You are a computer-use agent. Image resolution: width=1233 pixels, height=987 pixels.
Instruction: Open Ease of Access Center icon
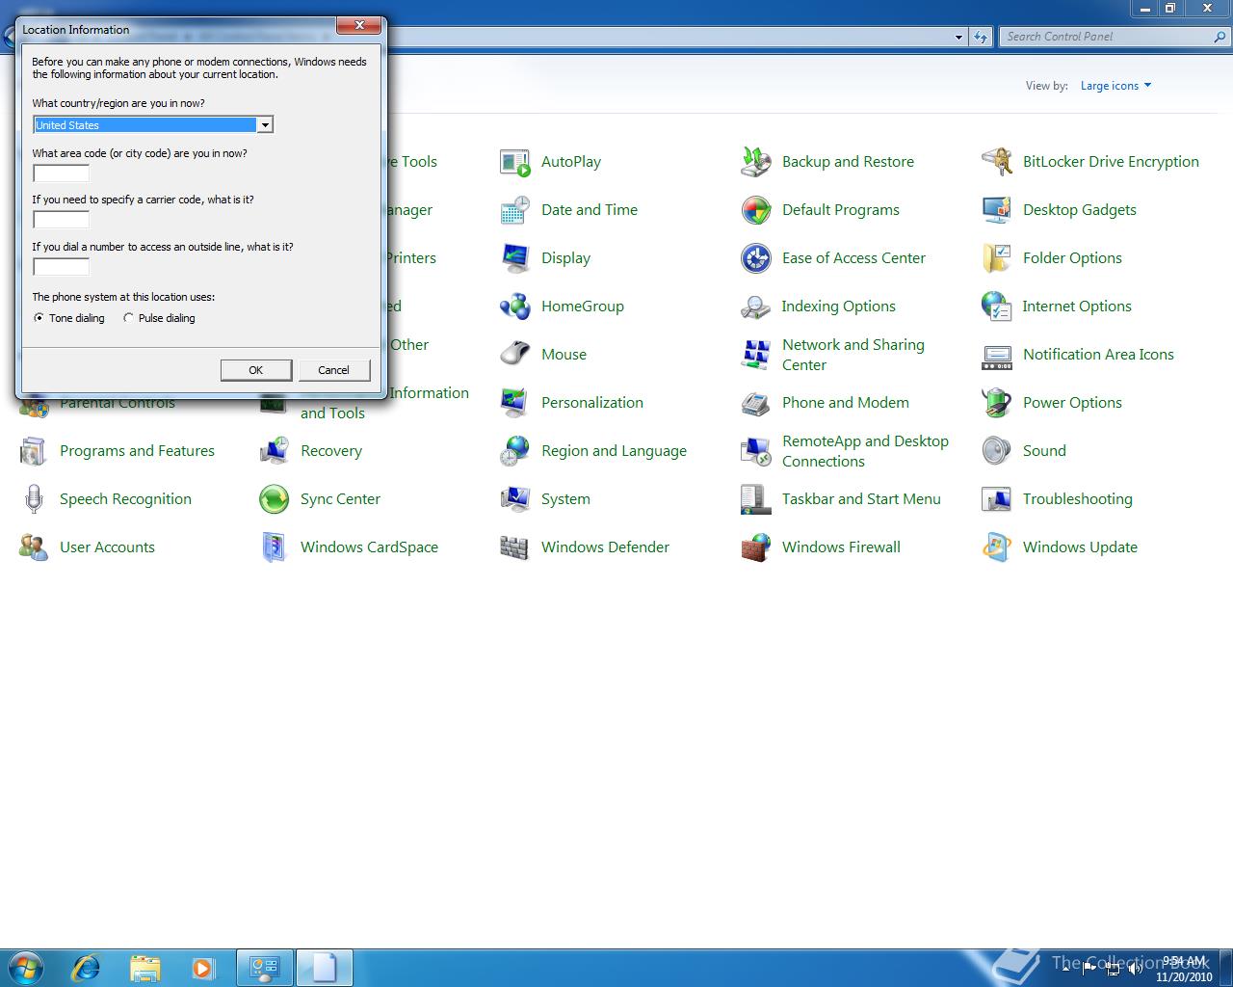tap(756, 258)
